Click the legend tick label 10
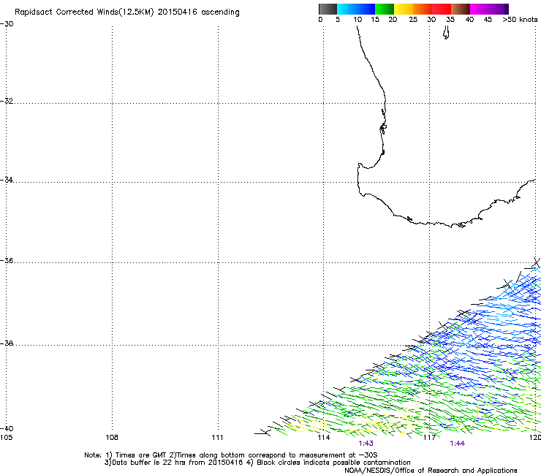The height and width of the screenshot is (475, 541). tap(357, 20)
